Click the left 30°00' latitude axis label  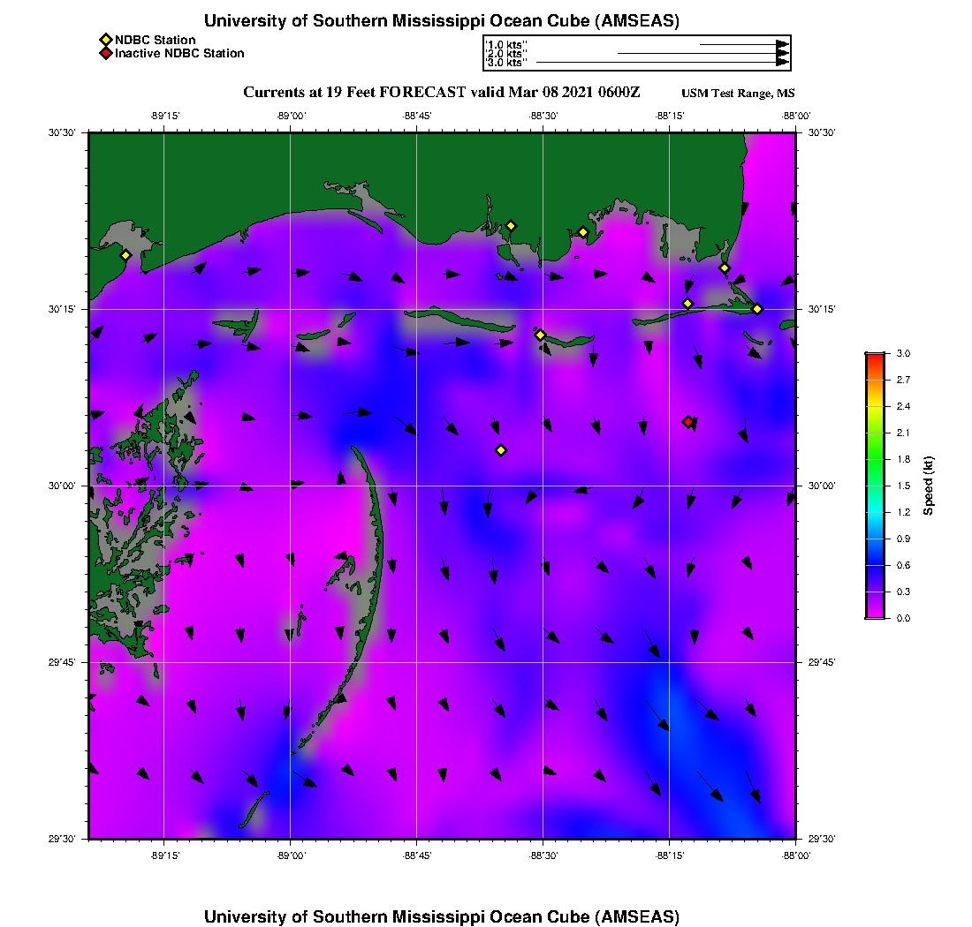tap(67, 486)
